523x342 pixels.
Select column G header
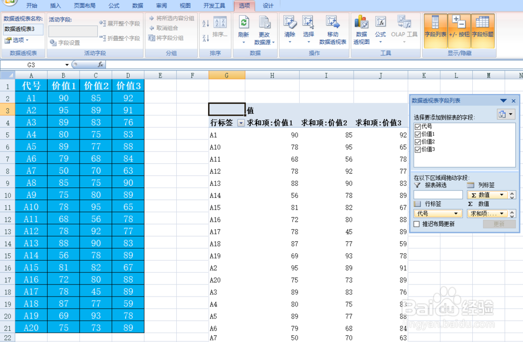pos(227,75)
